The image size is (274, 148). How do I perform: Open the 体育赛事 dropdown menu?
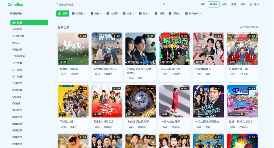click(200, 13)
